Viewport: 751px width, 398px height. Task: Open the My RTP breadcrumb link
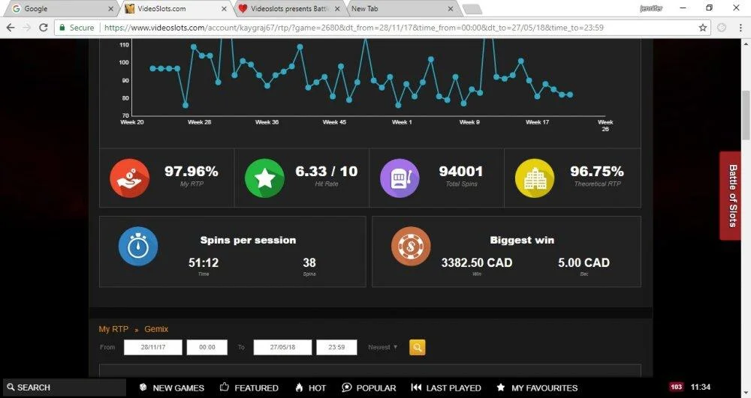point(113,329)
